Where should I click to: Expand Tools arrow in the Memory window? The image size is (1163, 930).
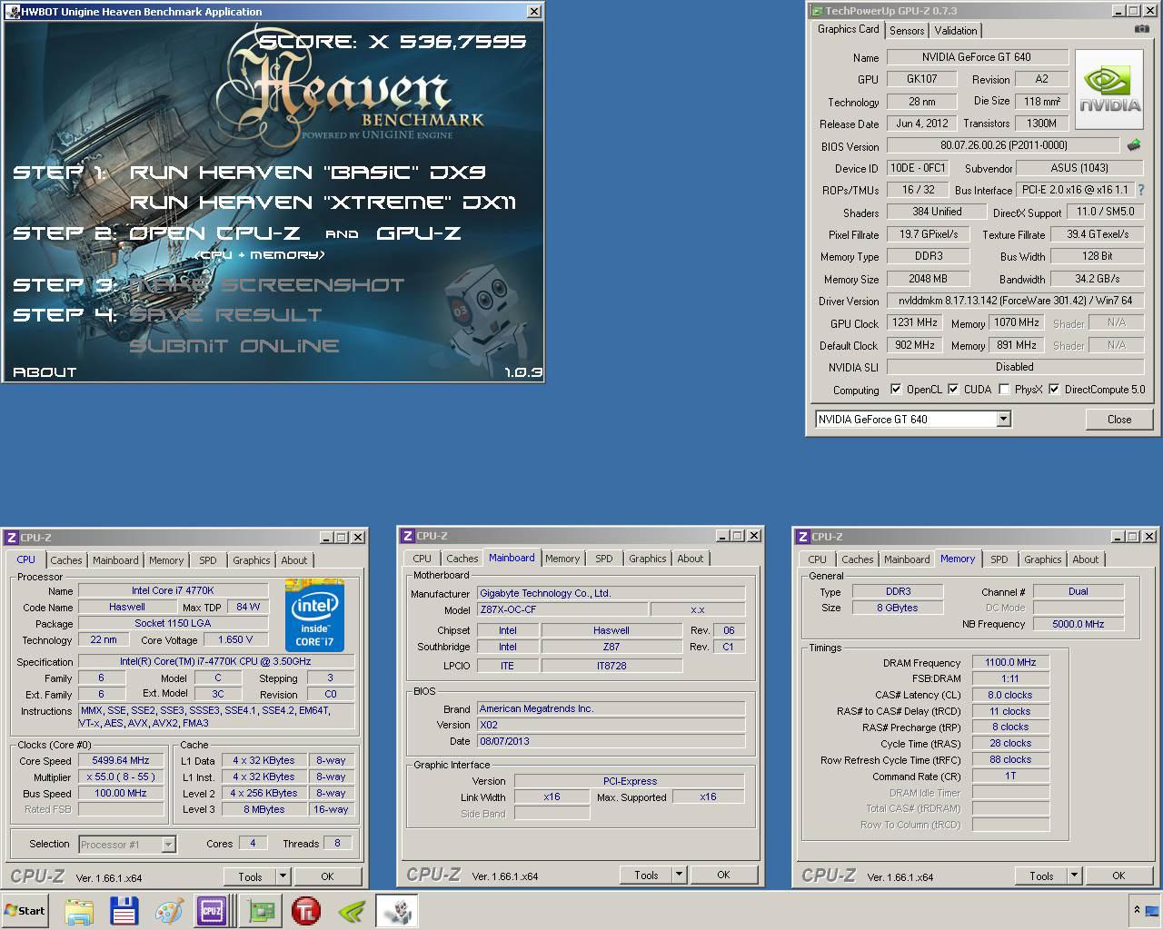1074,876
